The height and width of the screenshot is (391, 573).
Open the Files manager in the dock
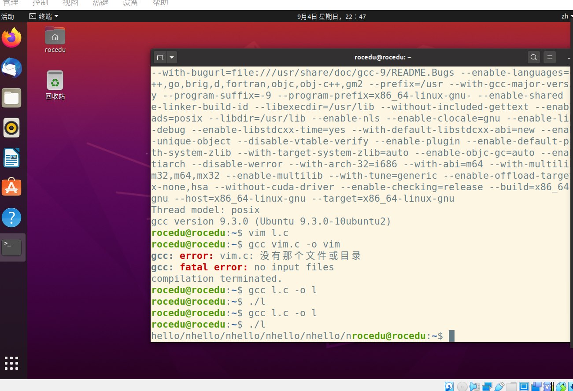point(11,98)
